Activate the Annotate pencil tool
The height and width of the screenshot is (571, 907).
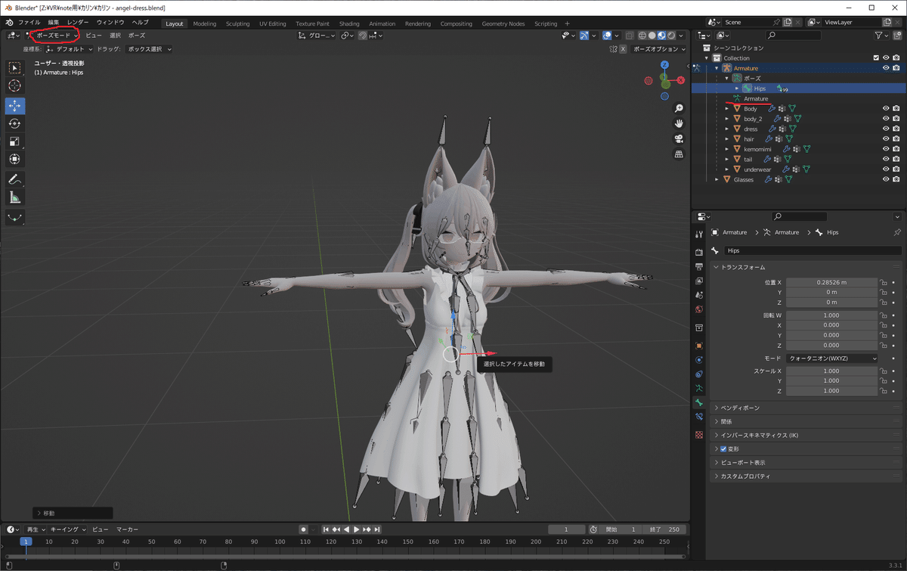point(15,179)
